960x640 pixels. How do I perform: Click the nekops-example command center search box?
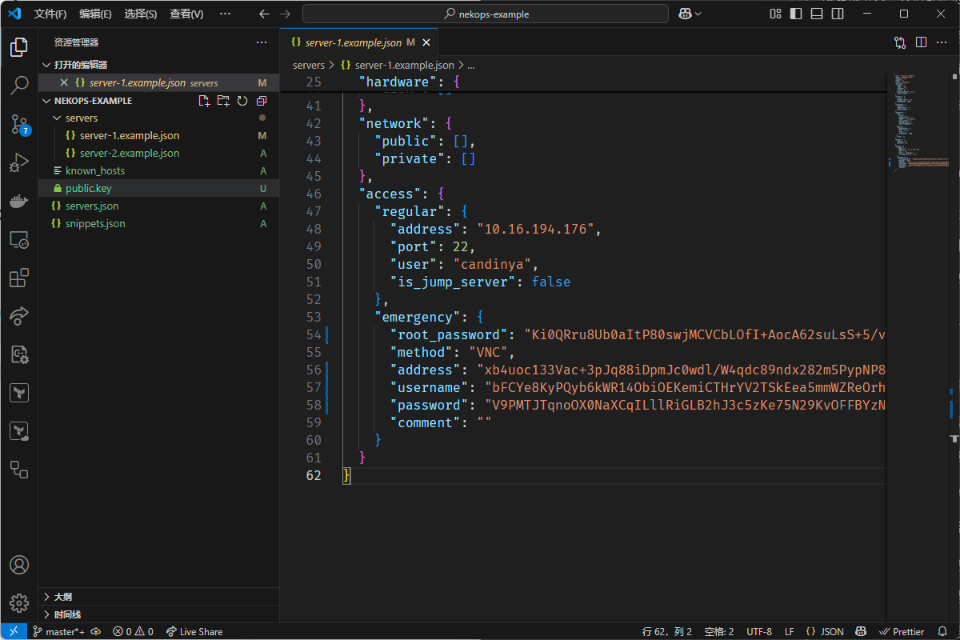[x=486, y=14]
